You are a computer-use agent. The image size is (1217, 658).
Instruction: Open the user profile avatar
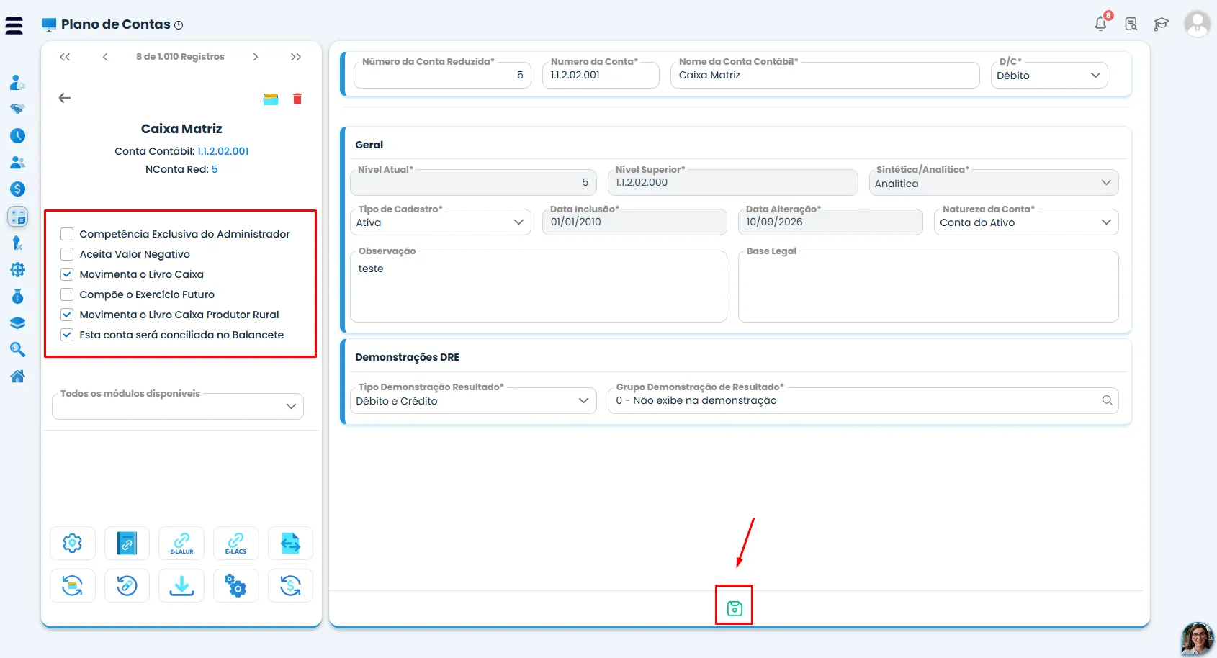click(x=1197, y=24)
